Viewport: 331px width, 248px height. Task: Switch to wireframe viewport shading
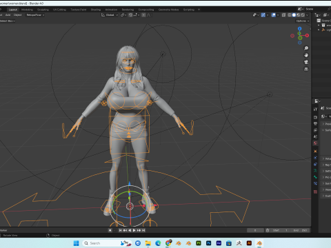click(x=290, y=15)
